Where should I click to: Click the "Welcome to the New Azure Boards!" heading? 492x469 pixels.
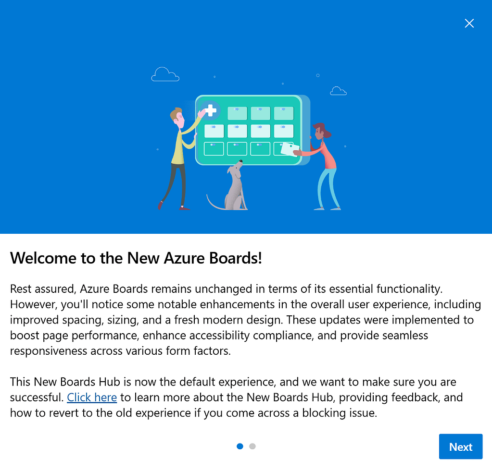136,258
